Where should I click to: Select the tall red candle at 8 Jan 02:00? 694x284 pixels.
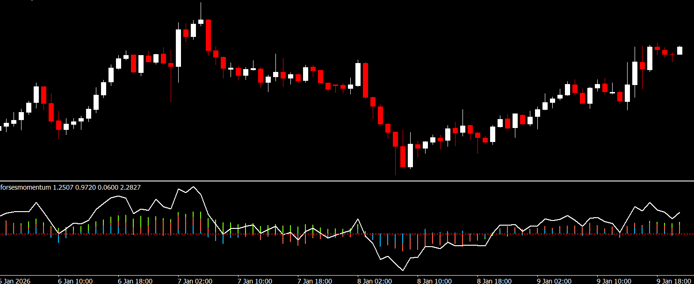(x=366, y=80)
